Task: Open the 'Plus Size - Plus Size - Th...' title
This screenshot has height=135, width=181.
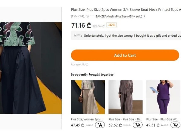Action: [125, 119]
